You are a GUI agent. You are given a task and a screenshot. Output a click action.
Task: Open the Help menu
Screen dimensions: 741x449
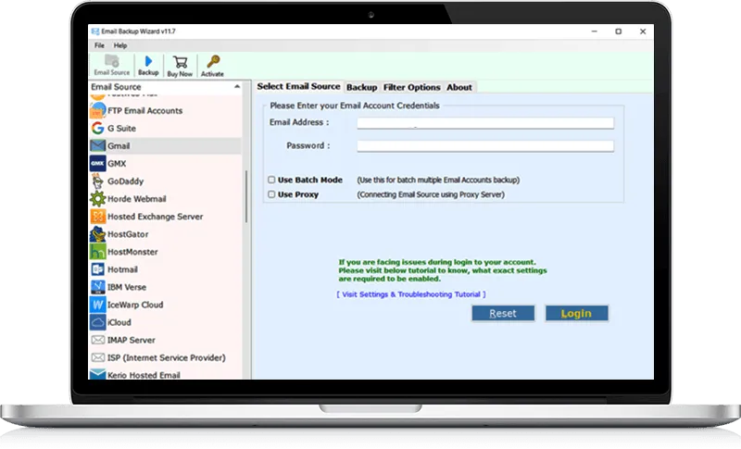(120, 45)
